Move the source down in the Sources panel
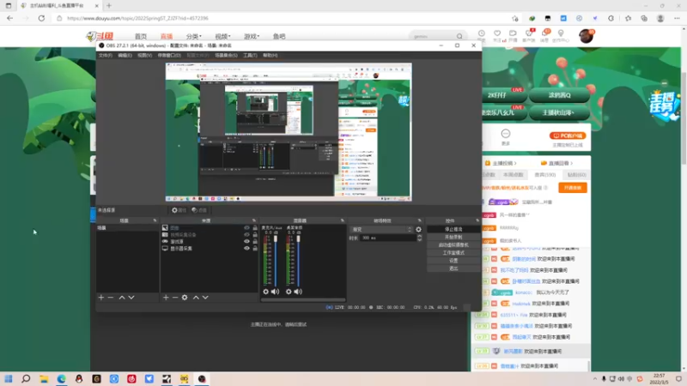Image resolution: width=687 pixels, height=386 pixels. pos(205,298)
